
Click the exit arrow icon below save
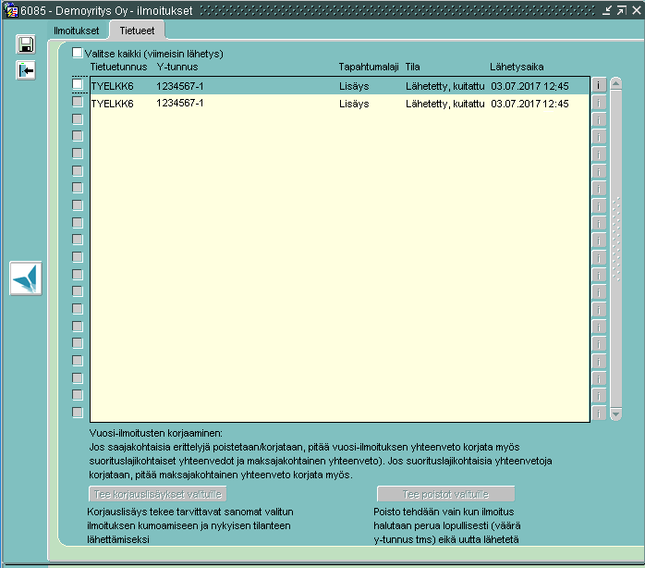pyautogui.click(x=26, y=70)
